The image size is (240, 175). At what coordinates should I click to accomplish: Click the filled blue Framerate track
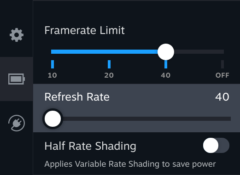105,52
